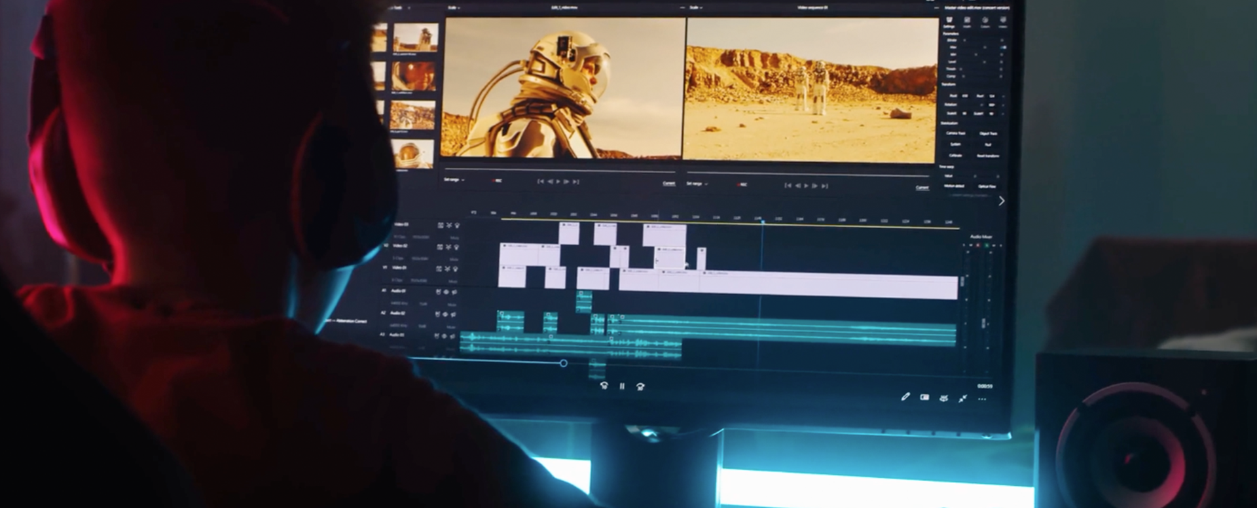Mute Audio 02 track with speaker icon
The height and width of the screenshot is (508, 1257).
453,314
